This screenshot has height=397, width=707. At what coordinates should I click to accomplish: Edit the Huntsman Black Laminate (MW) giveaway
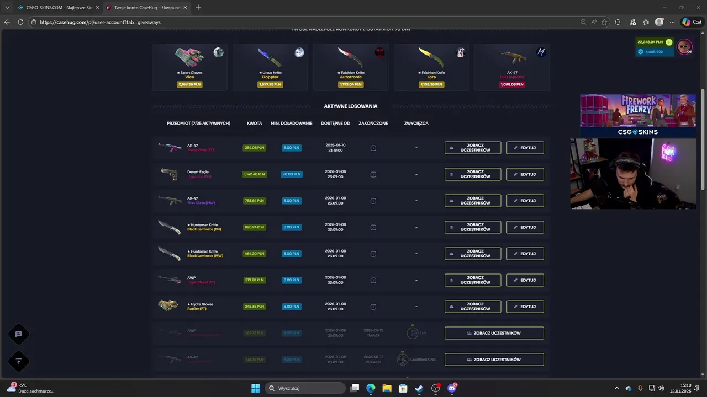click(525, 254)
